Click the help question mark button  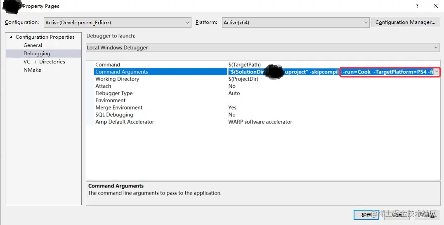[x=417, y=6]
